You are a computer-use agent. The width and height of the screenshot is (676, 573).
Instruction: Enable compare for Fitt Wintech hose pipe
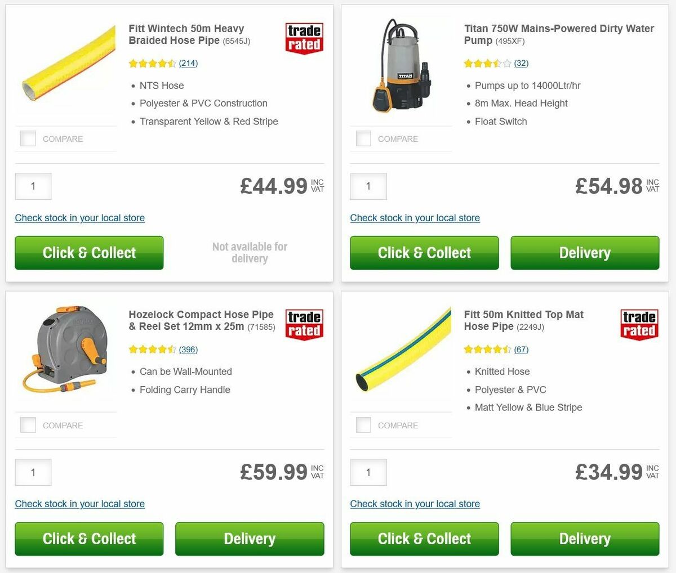pos(28,138)
